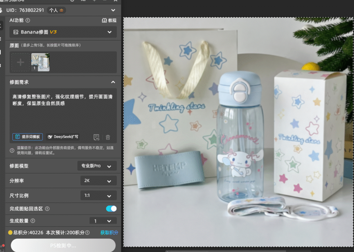Open the 修图模型 专业版Pro dropdown

(x=97, y=166)
